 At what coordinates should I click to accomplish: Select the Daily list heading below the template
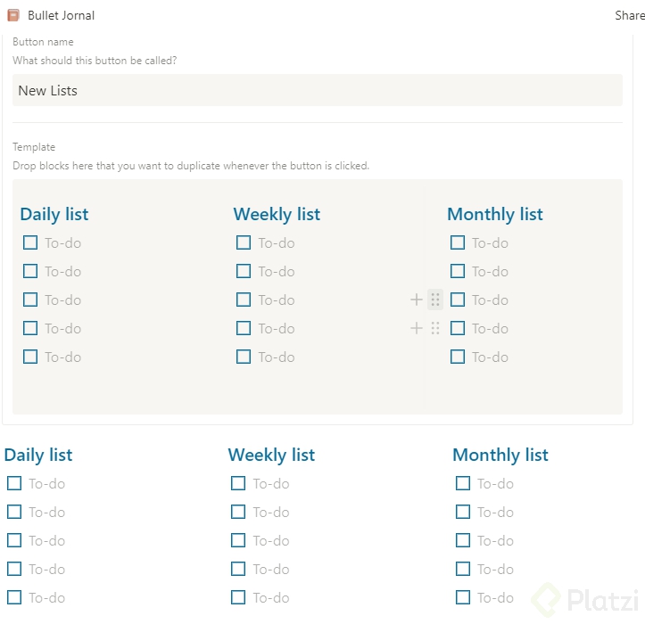pos(38,455)
